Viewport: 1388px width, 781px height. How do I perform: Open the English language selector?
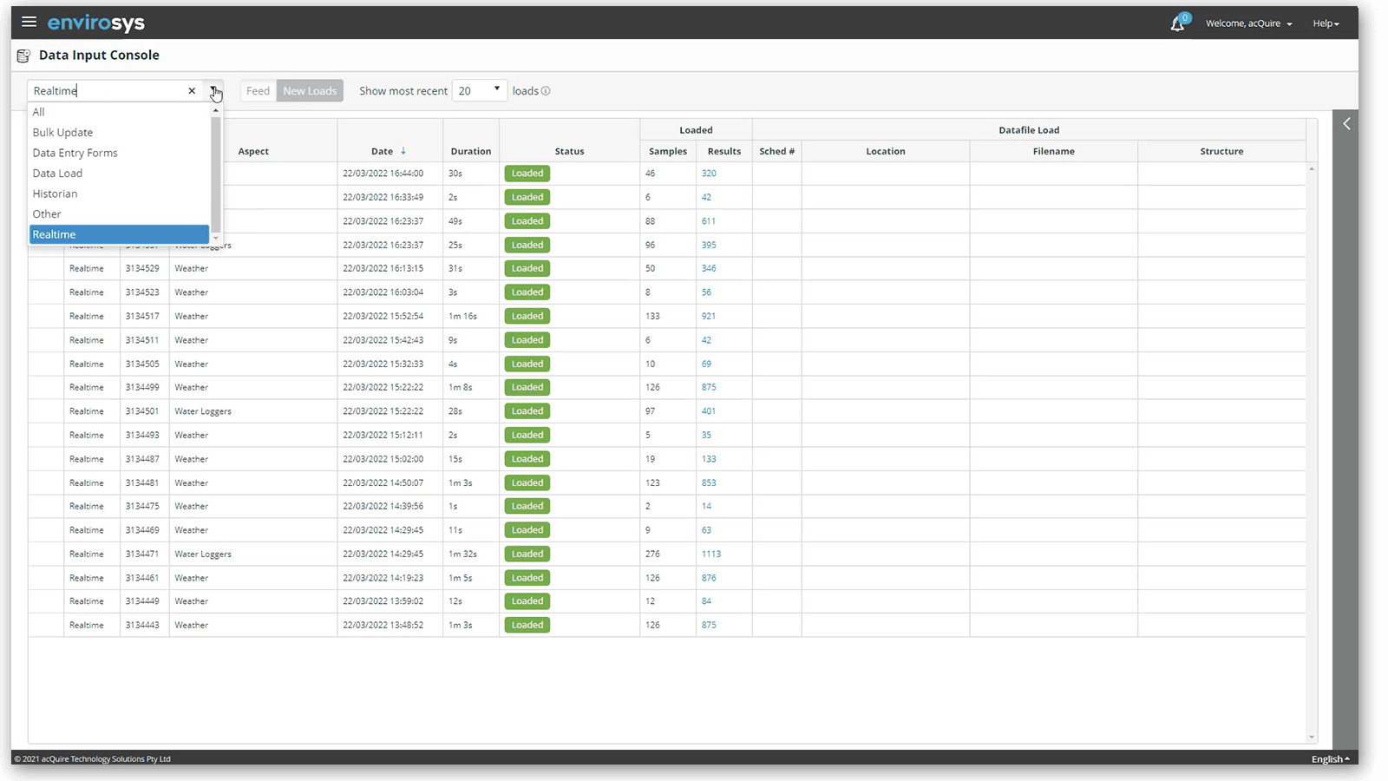pos(1330,759)
